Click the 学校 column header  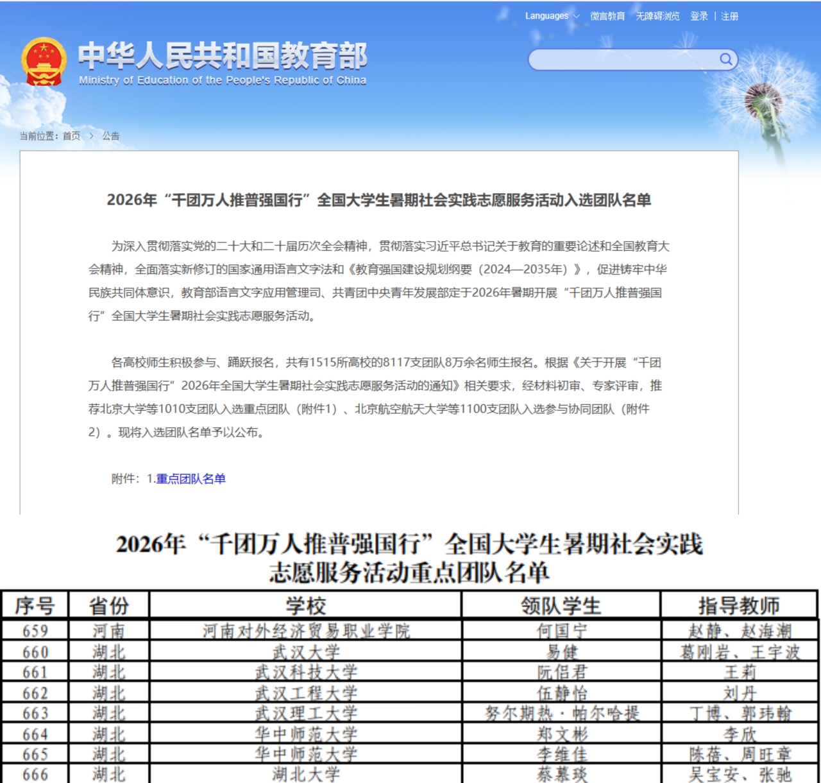[x=306, y=605]
